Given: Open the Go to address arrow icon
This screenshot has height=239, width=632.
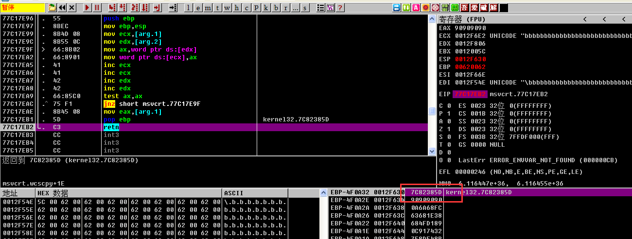Looking at the screenshot, I should (173, 8).
